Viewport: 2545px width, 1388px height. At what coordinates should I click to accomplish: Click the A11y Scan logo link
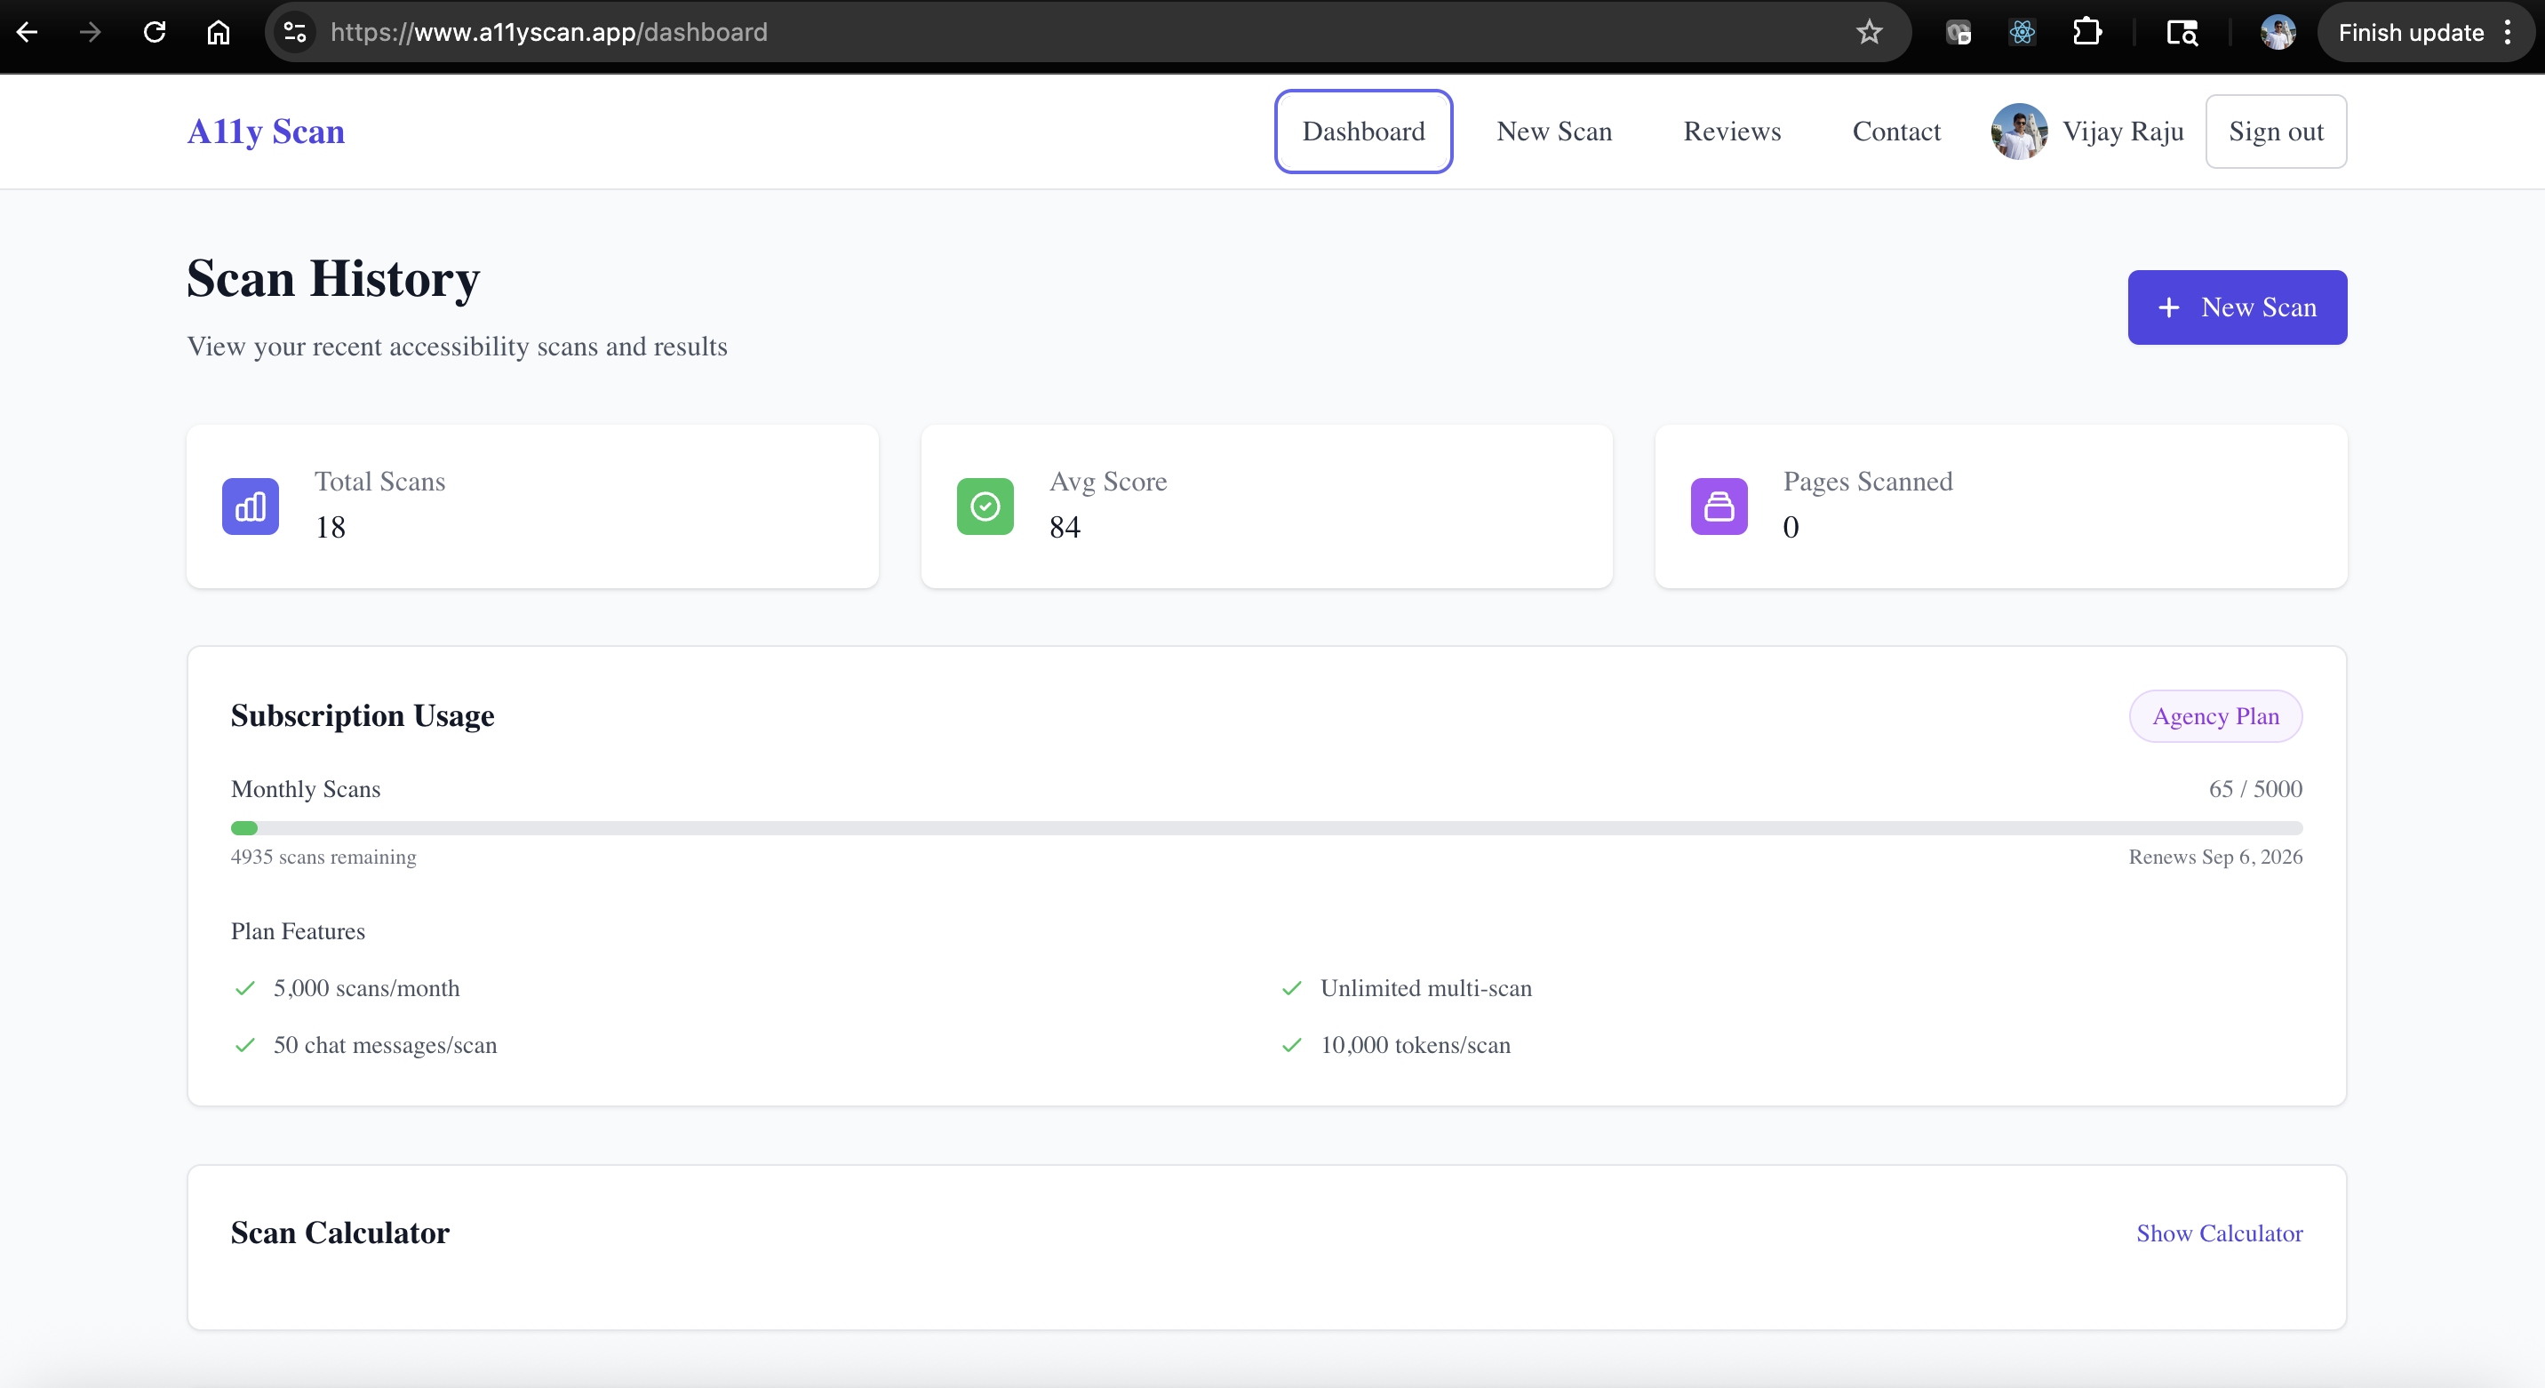point(266,132)
